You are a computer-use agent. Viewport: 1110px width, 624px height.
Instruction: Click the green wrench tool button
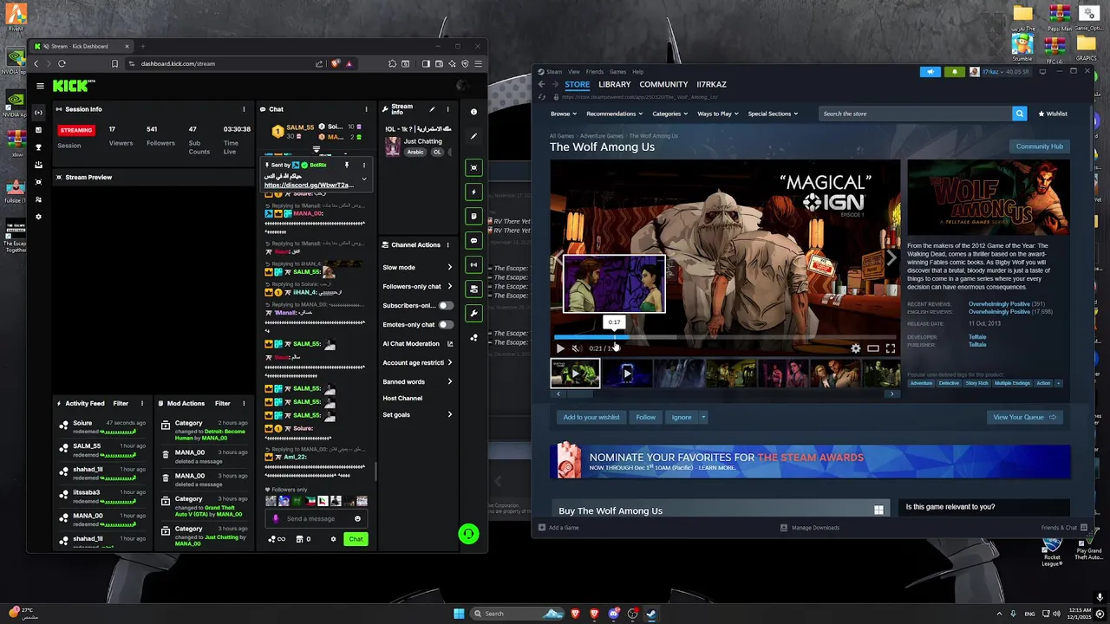[x=473, y=313]
